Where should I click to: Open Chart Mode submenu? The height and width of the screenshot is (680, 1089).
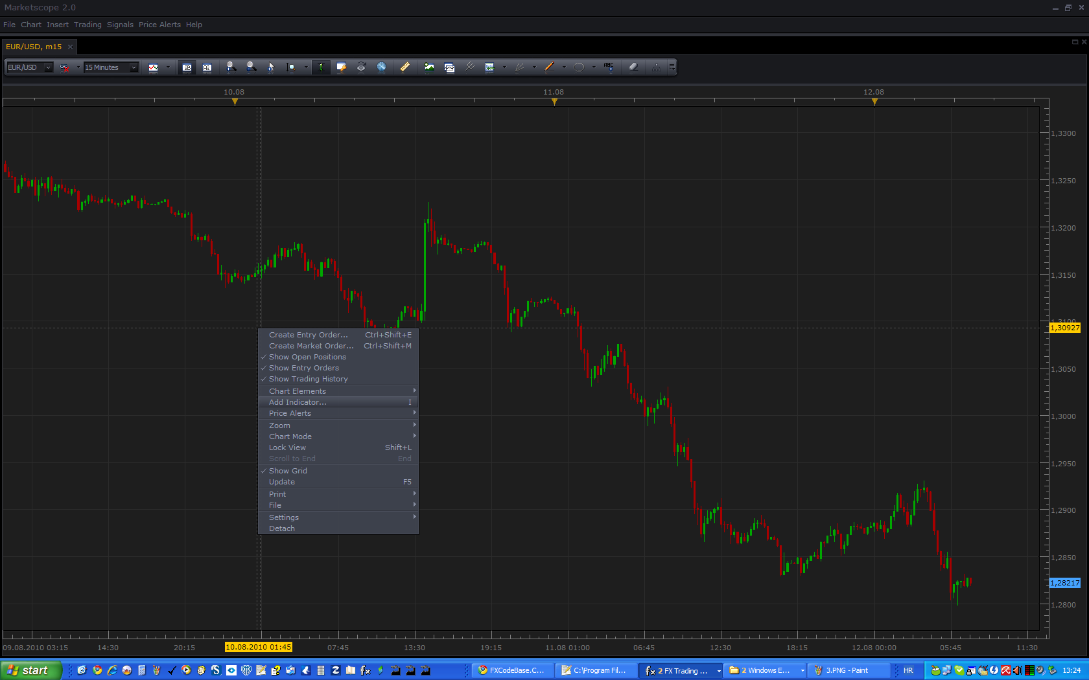coord(338,436)
